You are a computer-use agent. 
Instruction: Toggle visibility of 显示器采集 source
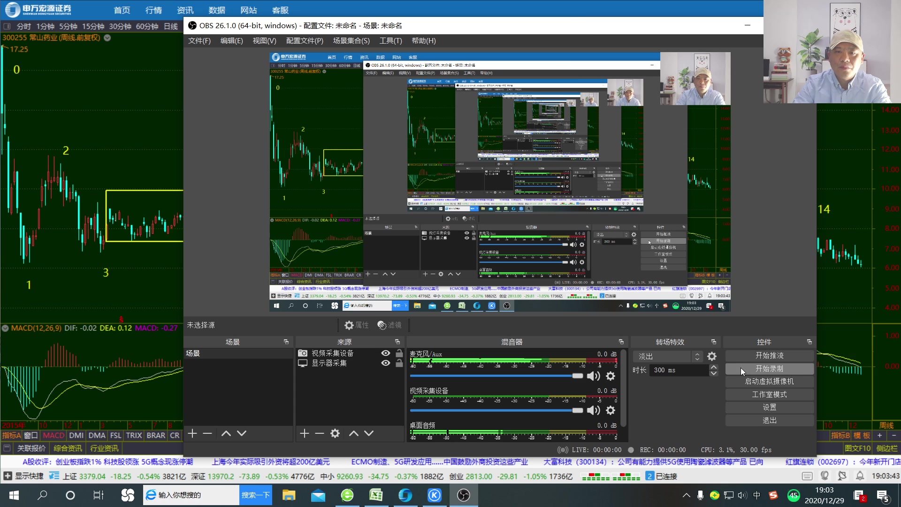point(386,363)
